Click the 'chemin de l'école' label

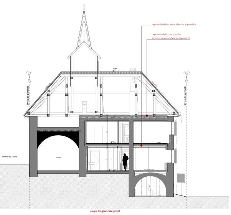[10, 157]
